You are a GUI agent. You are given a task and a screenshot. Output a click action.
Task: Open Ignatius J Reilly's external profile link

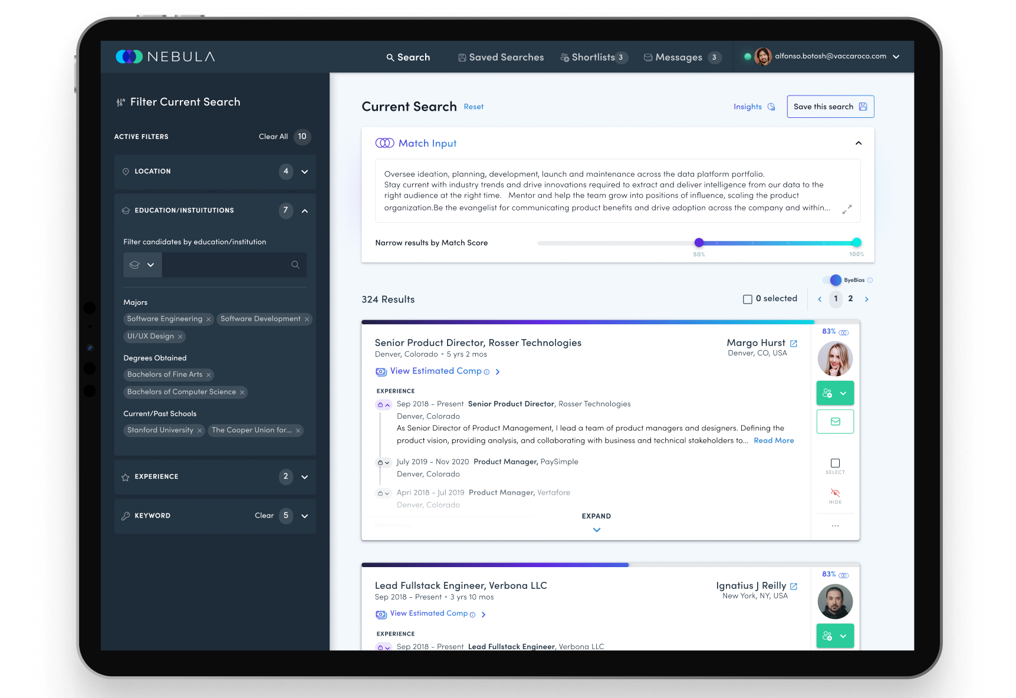[x=794, y=587]
